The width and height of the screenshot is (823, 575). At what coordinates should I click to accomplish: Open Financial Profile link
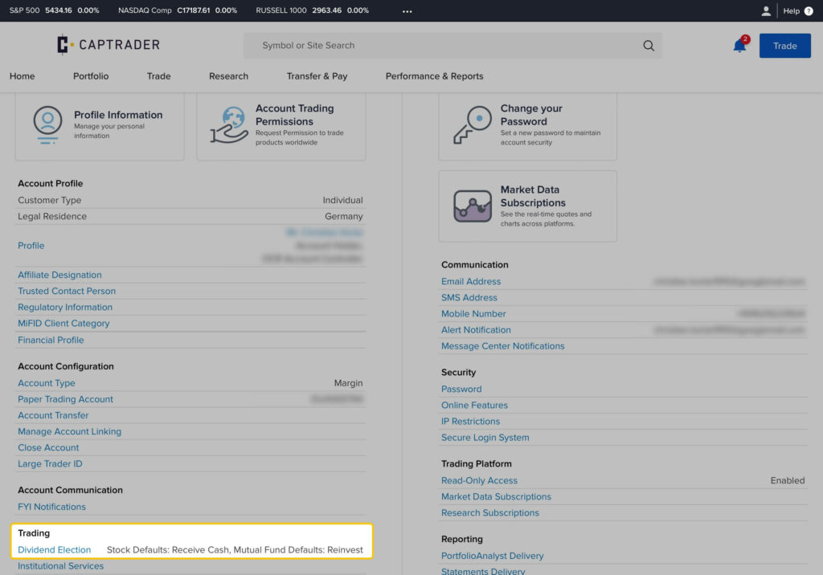[x=51, y=340]
